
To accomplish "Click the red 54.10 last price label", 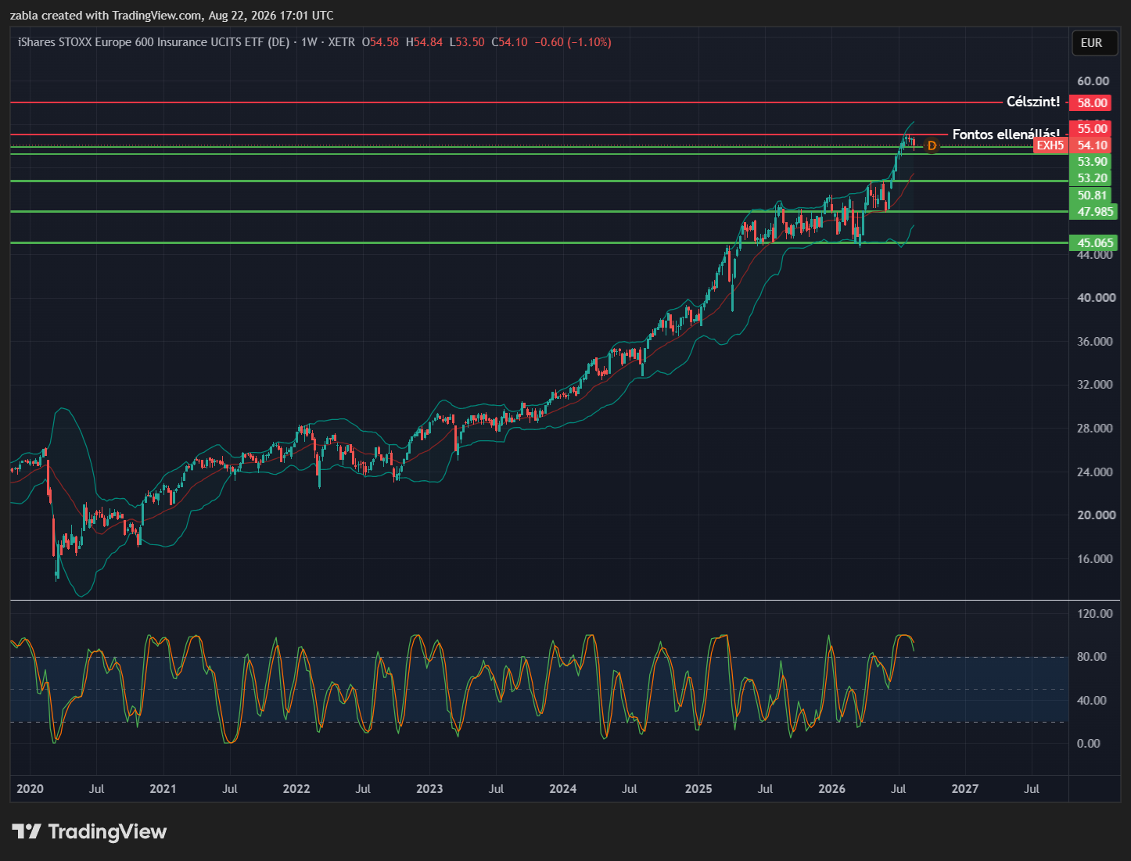I will pyautogui.click(x=1092, y=145).
